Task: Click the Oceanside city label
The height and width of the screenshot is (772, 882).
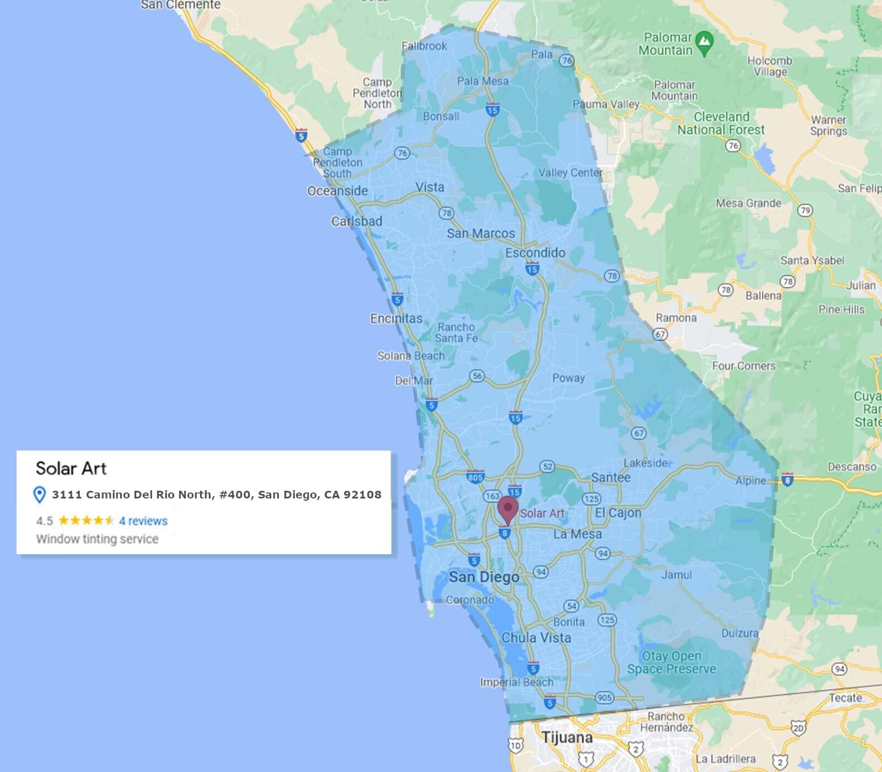Action: (x=337, y=191)
